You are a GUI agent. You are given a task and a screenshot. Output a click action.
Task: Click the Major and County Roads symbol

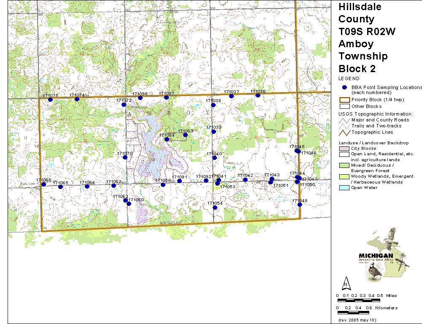tap(345, 120)
